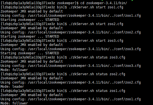The height and width of the screenshot is (105, 153).
Task: Click the 'cd zookeeper-3.4.11/bin/' command text
Action: 104,3
